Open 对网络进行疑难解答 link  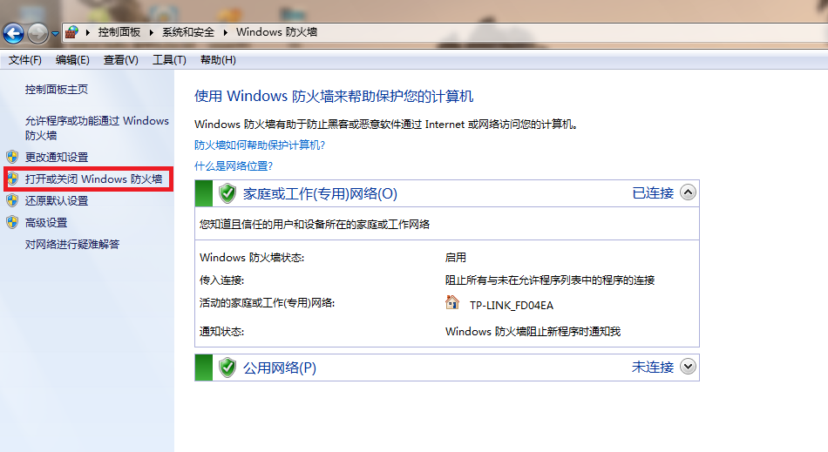72,244
